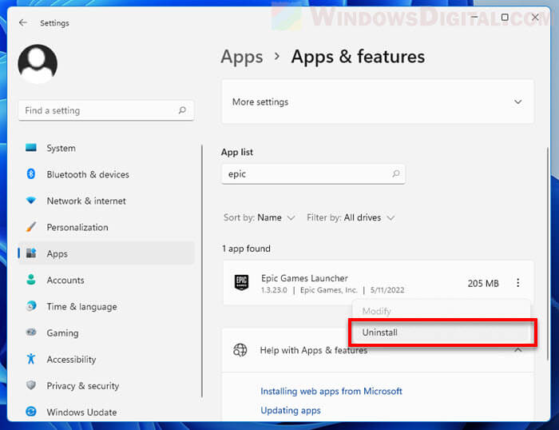This screenshot has width=559, height=430.
Task: Click the 205 MB size value
Action: [483, 283]
